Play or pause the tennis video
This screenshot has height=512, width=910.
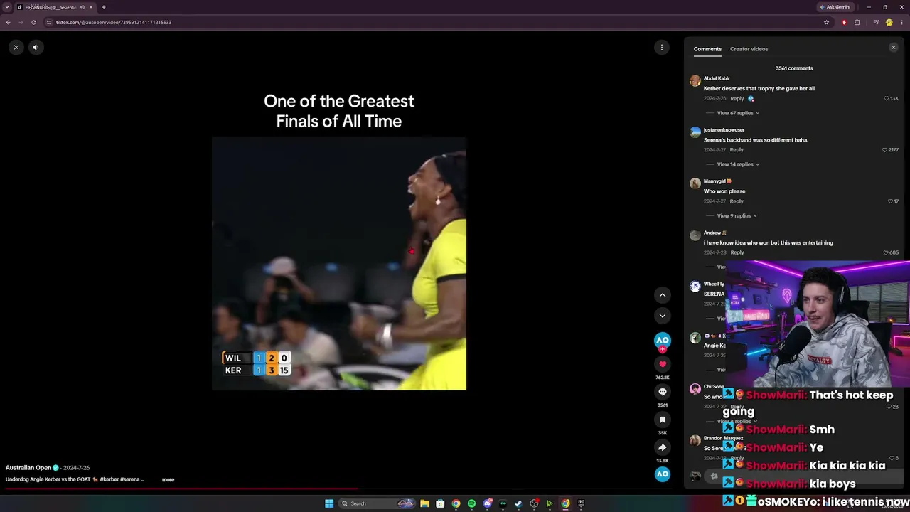[339, 263]
